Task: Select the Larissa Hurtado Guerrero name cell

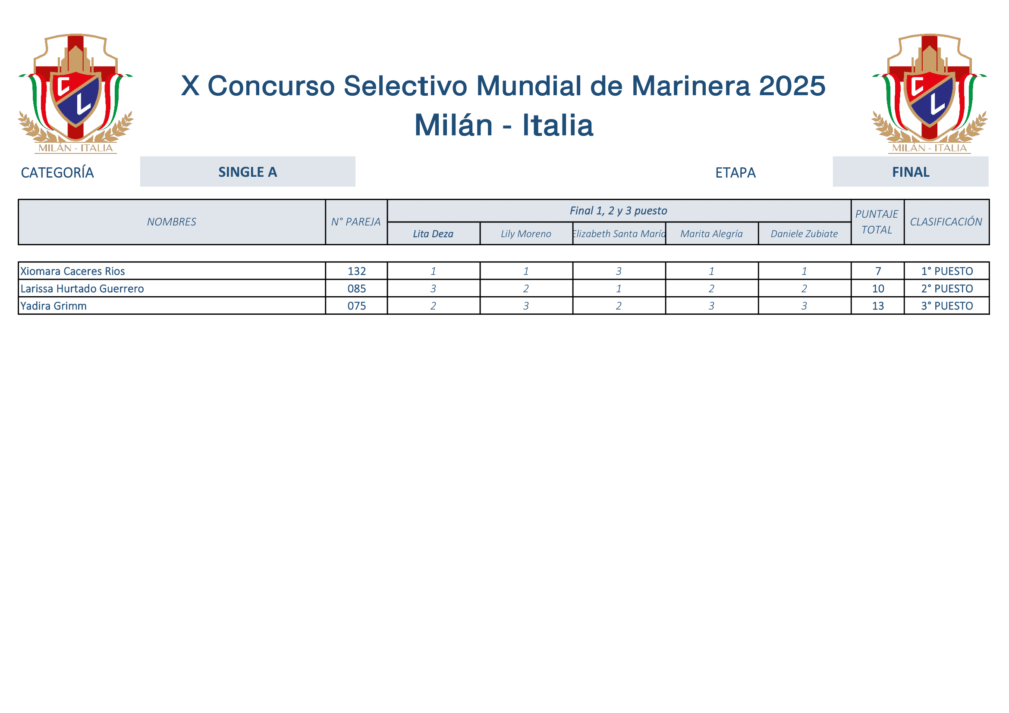Action: 172,288
